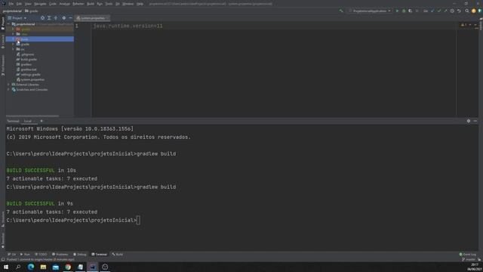Open the Git tool window tab
Screen dimensions: 483x272
click(x=12, y=255)
